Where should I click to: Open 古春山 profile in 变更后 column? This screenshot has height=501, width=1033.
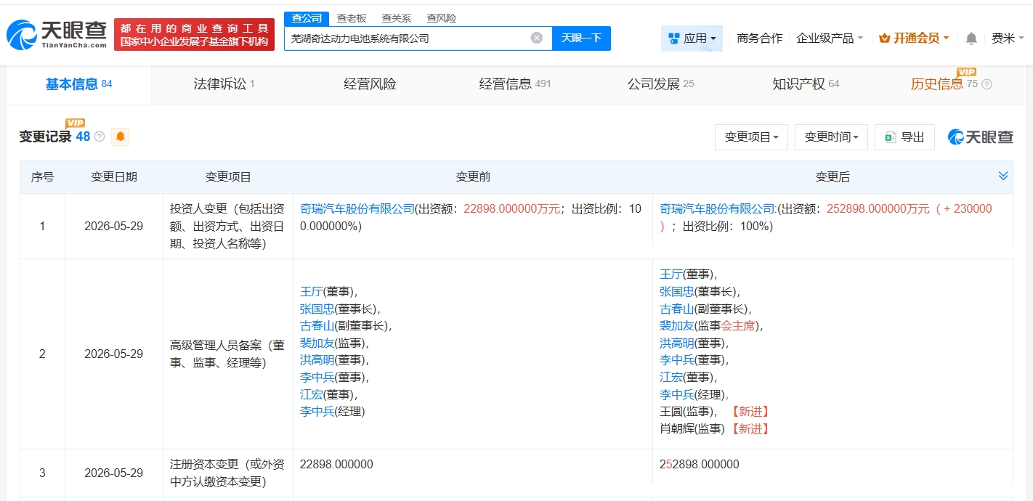[676, 309]
